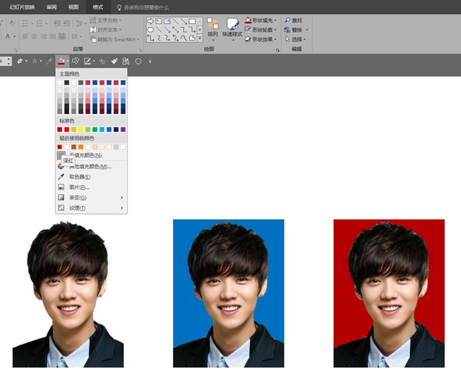
Task: Switch to the 视图 (View) tab
Action: [x=73, y=7]
